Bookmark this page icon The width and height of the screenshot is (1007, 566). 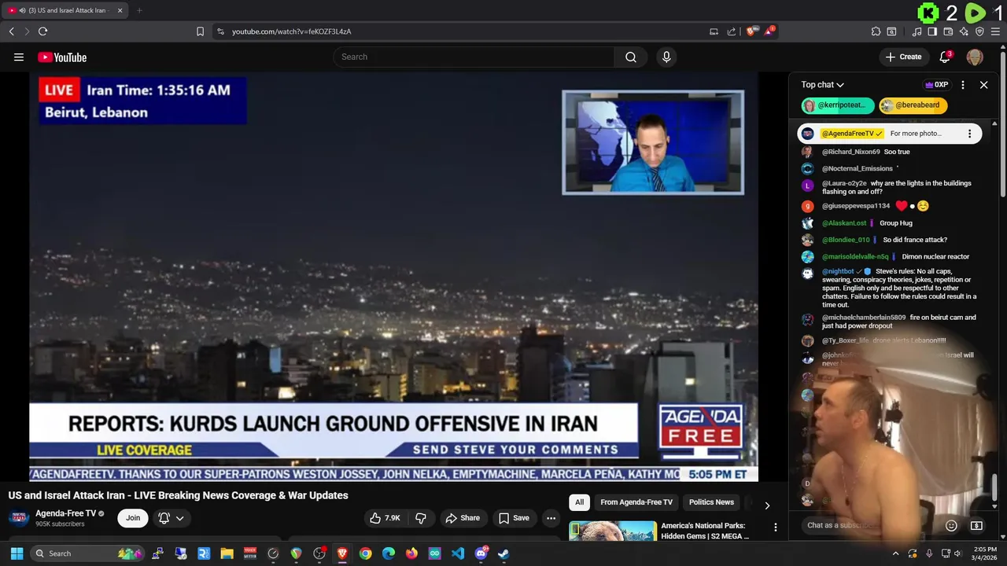[x=200, y=31]
